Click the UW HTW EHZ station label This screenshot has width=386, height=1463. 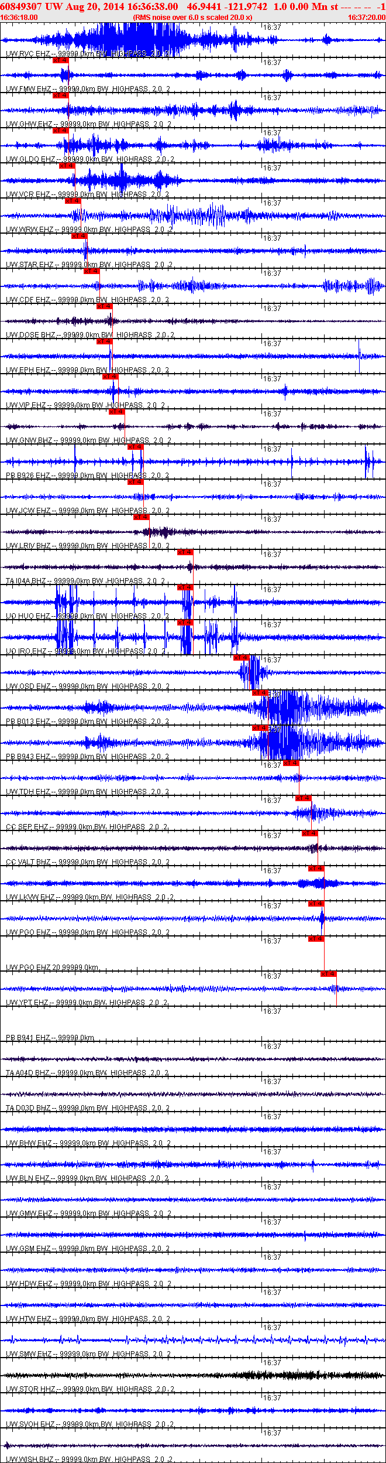coord(88,1319)
